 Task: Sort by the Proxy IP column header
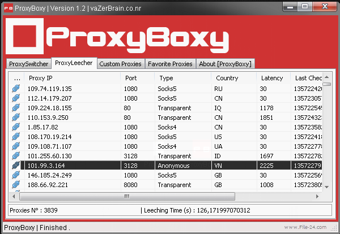[72, 78]
